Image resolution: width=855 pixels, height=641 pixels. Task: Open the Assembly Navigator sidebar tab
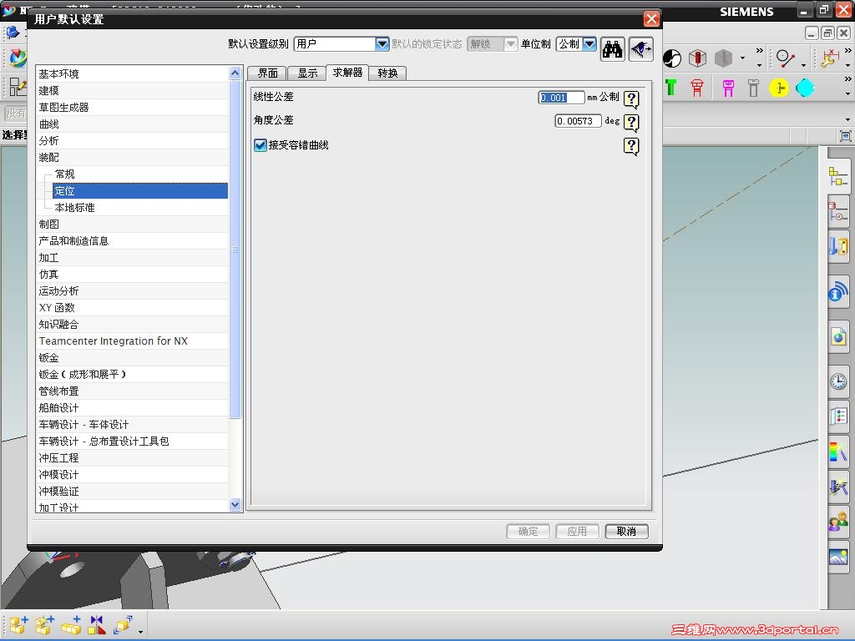(837, 177)
